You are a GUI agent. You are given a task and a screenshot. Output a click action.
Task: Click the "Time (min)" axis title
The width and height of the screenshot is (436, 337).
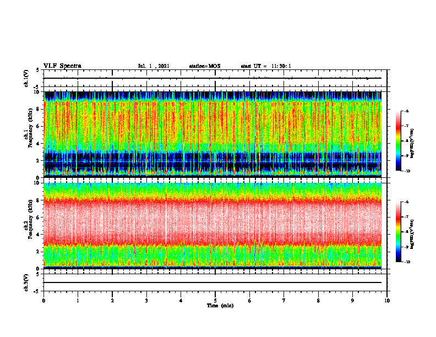coord(220,306)
